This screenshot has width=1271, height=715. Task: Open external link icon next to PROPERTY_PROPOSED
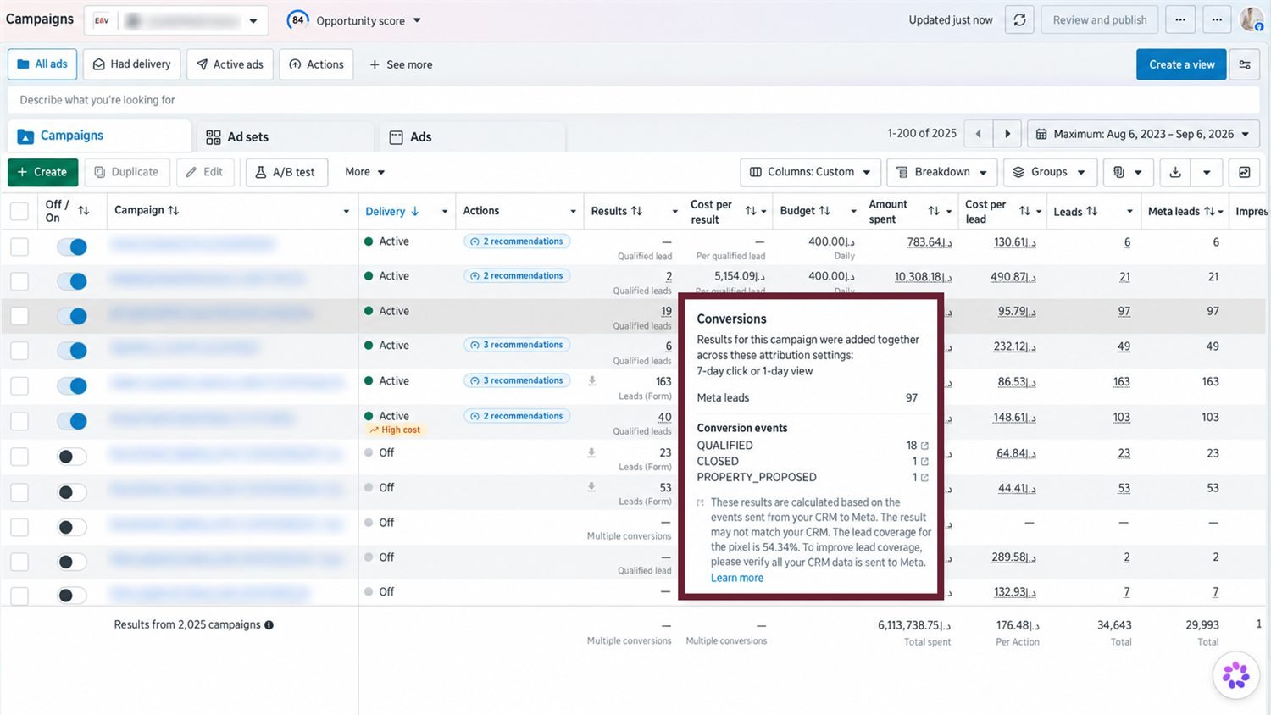[924, 478]
